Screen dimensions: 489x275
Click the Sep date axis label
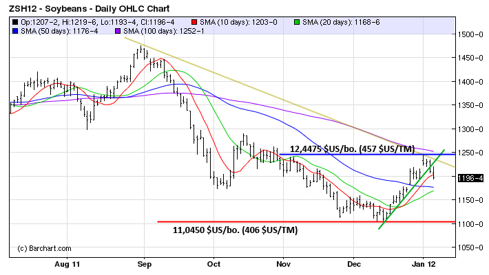(144, 263)
